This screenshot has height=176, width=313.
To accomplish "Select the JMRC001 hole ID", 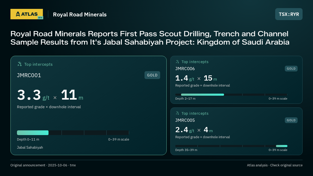I will pyautogui.click(x=29, y=75).
